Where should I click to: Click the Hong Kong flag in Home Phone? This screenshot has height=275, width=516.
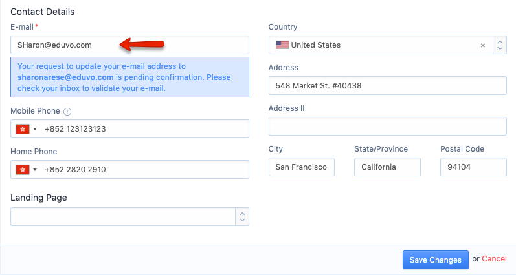tap(23, 170)
